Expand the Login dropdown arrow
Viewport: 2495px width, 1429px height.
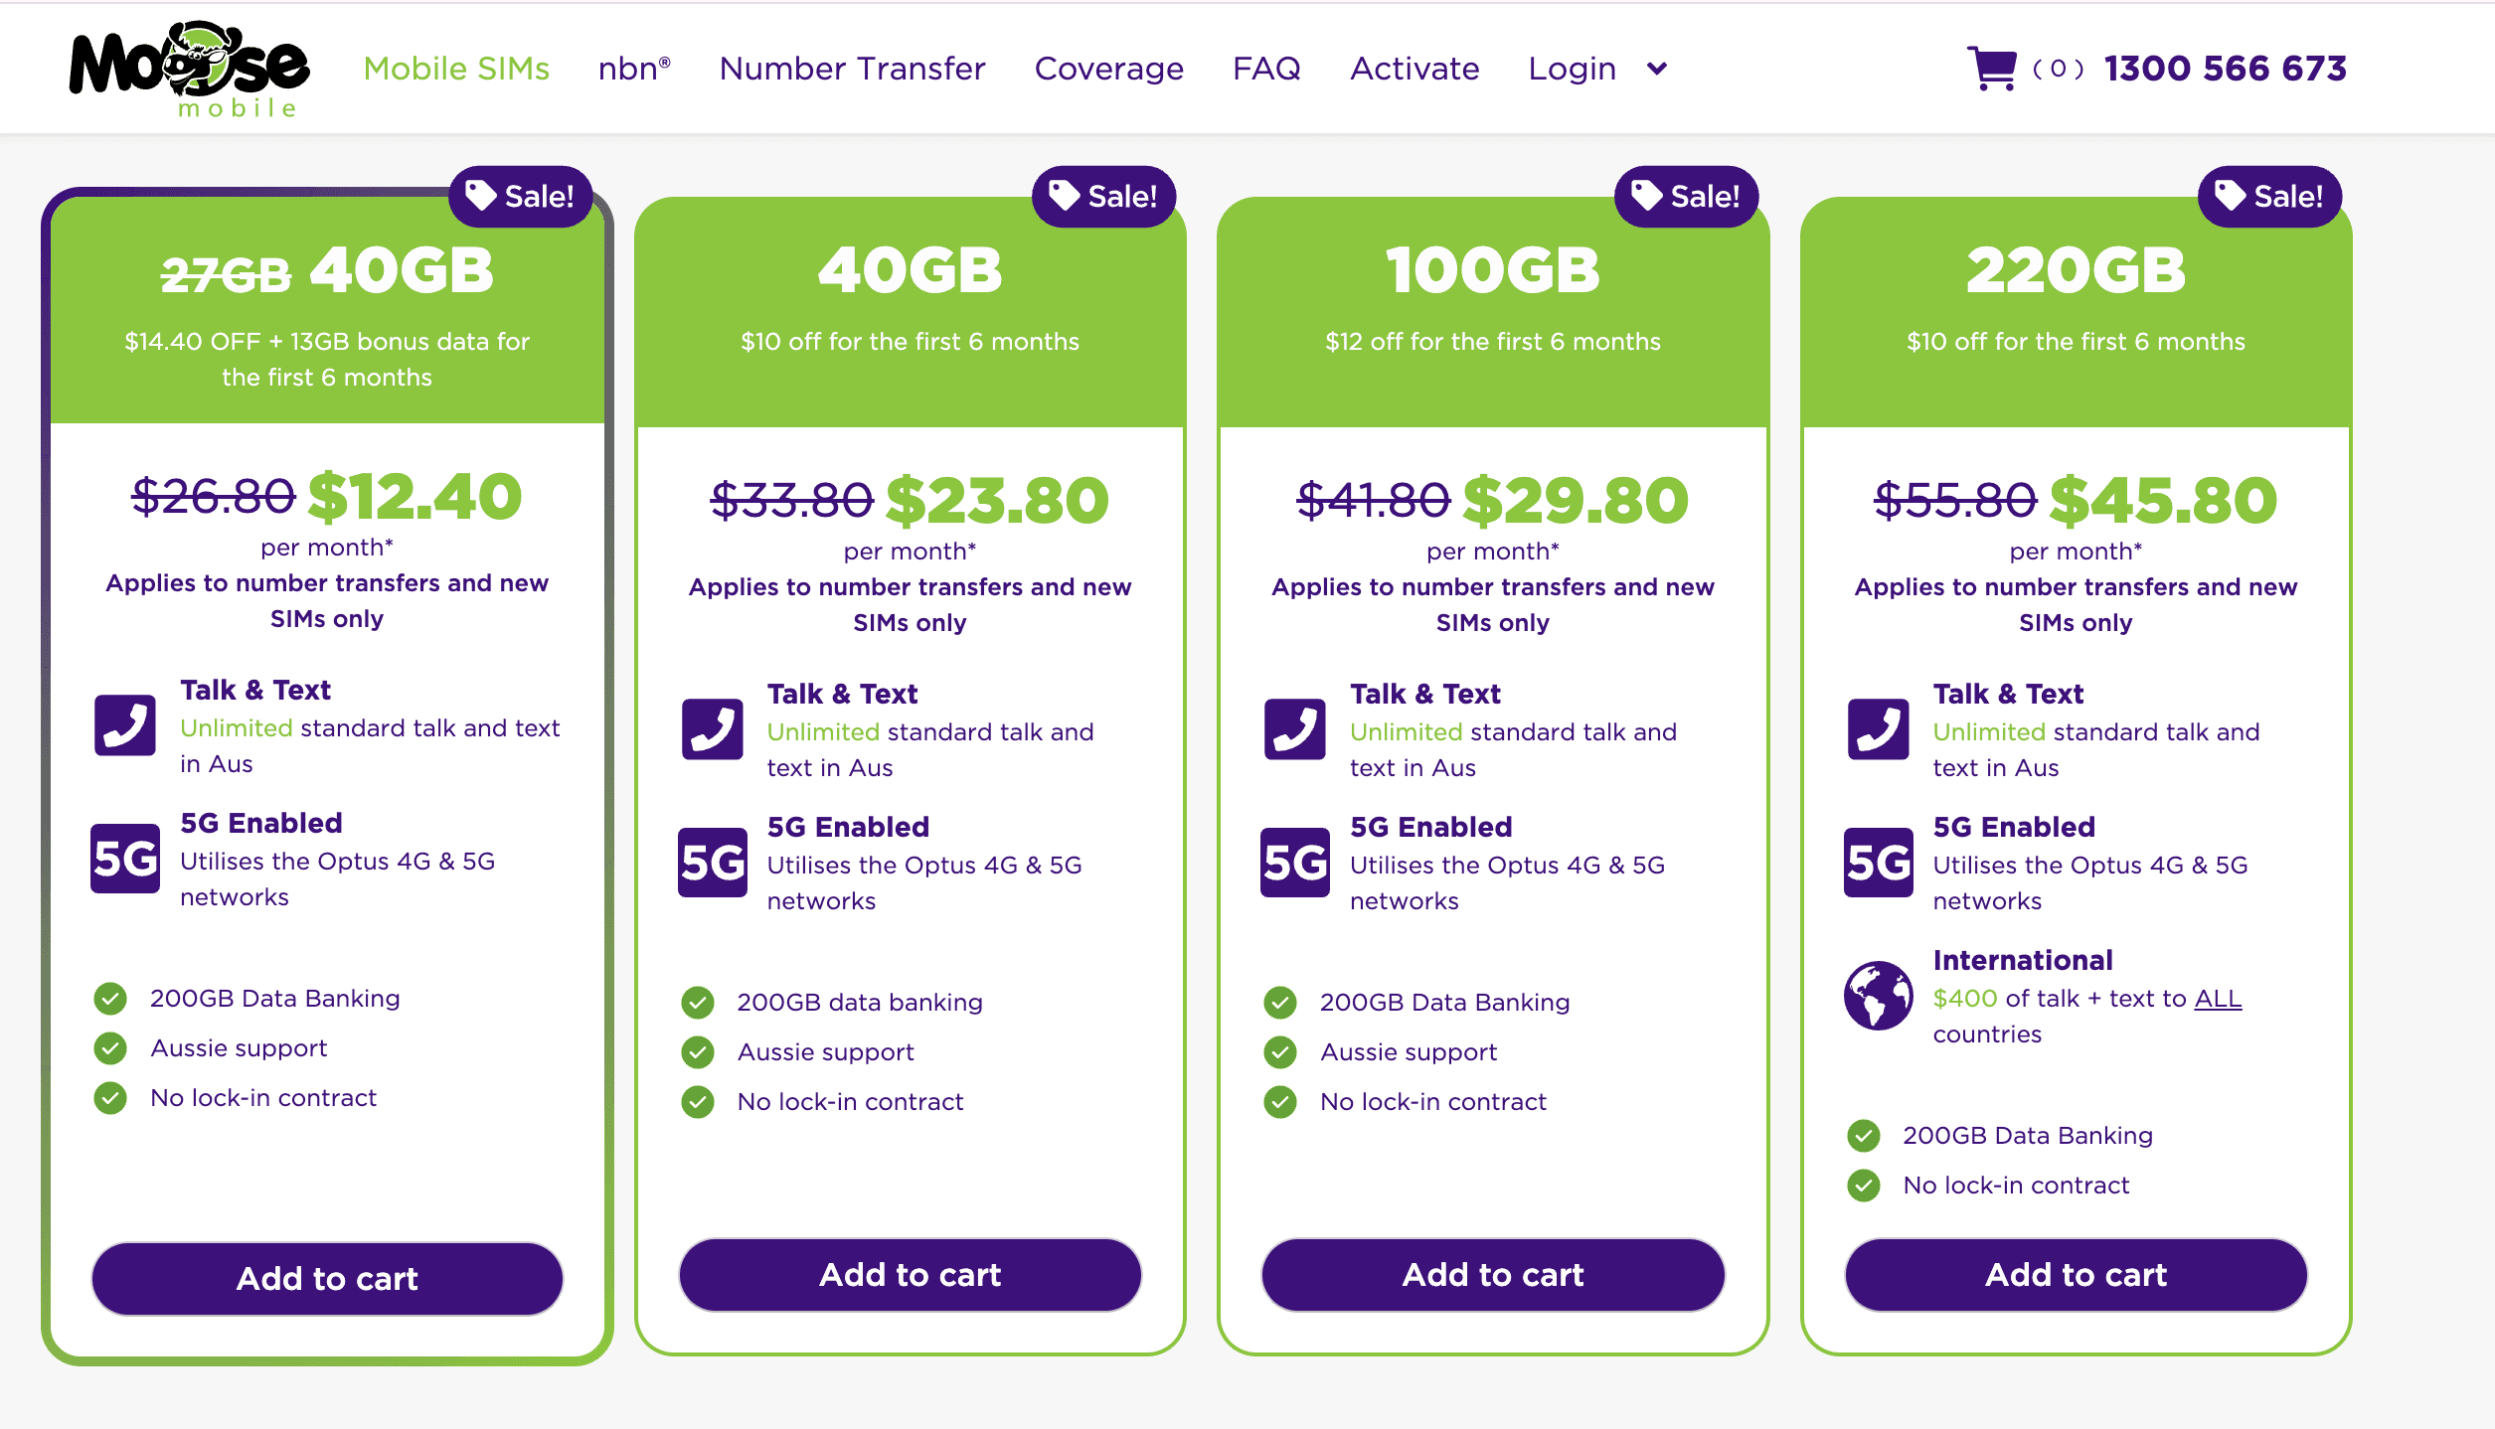pos(1657,69)
